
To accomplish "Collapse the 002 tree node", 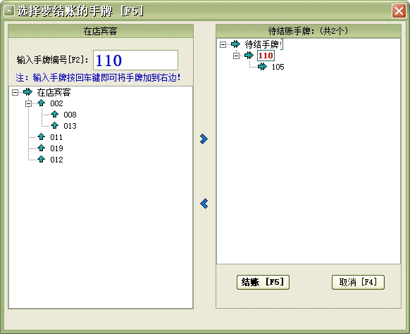I will pos(28,103).
